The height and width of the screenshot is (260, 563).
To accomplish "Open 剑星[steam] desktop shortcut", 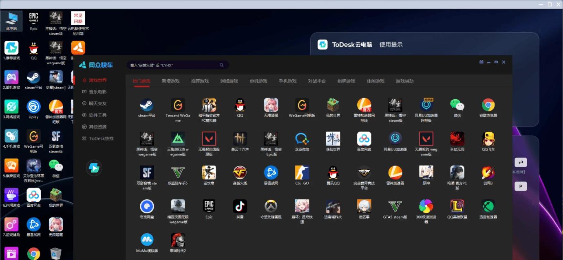I will click(x=56, y=80).
